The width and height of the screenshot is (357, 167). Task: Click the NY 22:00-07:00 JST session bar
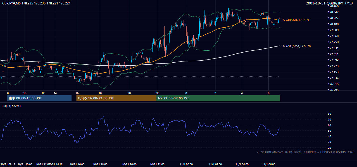(218, 98)
